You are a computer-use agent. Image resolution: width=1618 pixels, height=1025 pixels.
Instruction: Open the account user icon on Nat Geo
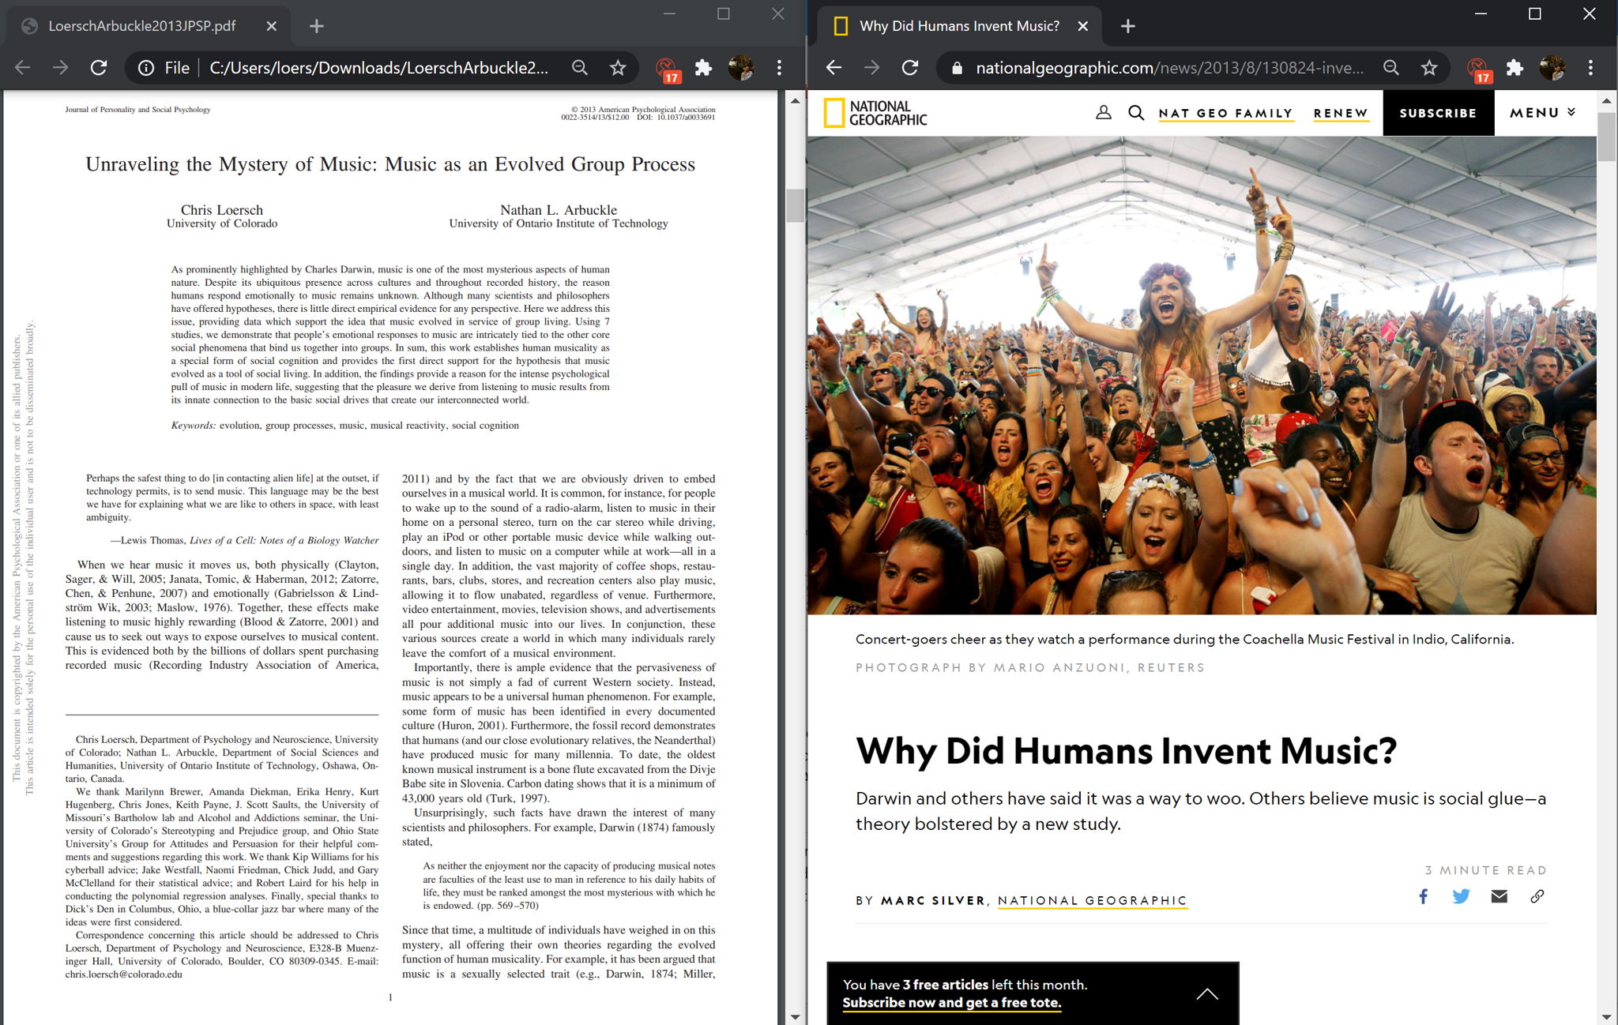pos(1104,113)
